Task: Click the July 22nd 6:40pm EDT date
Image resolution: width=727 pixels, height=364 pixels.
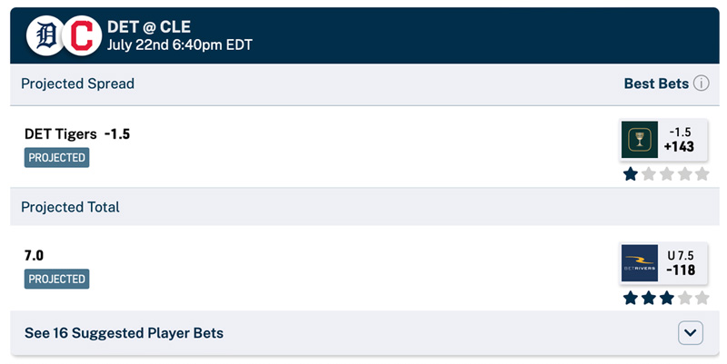Action: [180, 44]
